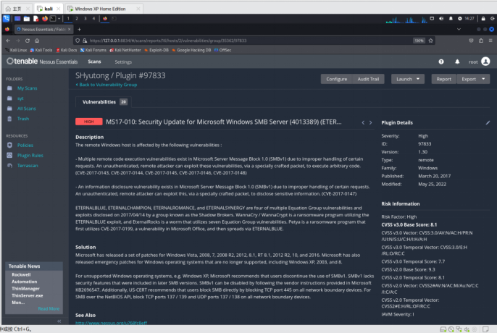497x333 pixels.
Task: Launch the text editor from Kali panel
Action: point(35,19)
